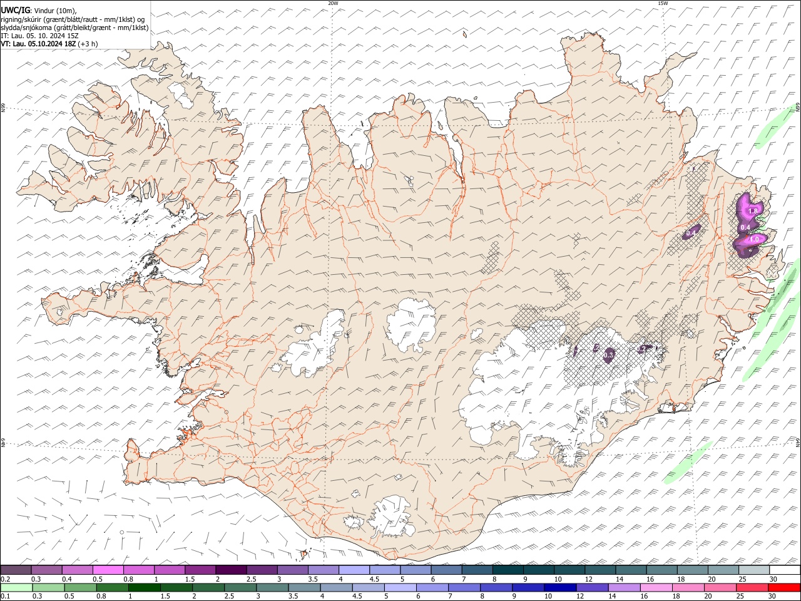Click the '1.8' precipitation value on the map
This screenshot has height=601, width=801.
coord(753,212)
